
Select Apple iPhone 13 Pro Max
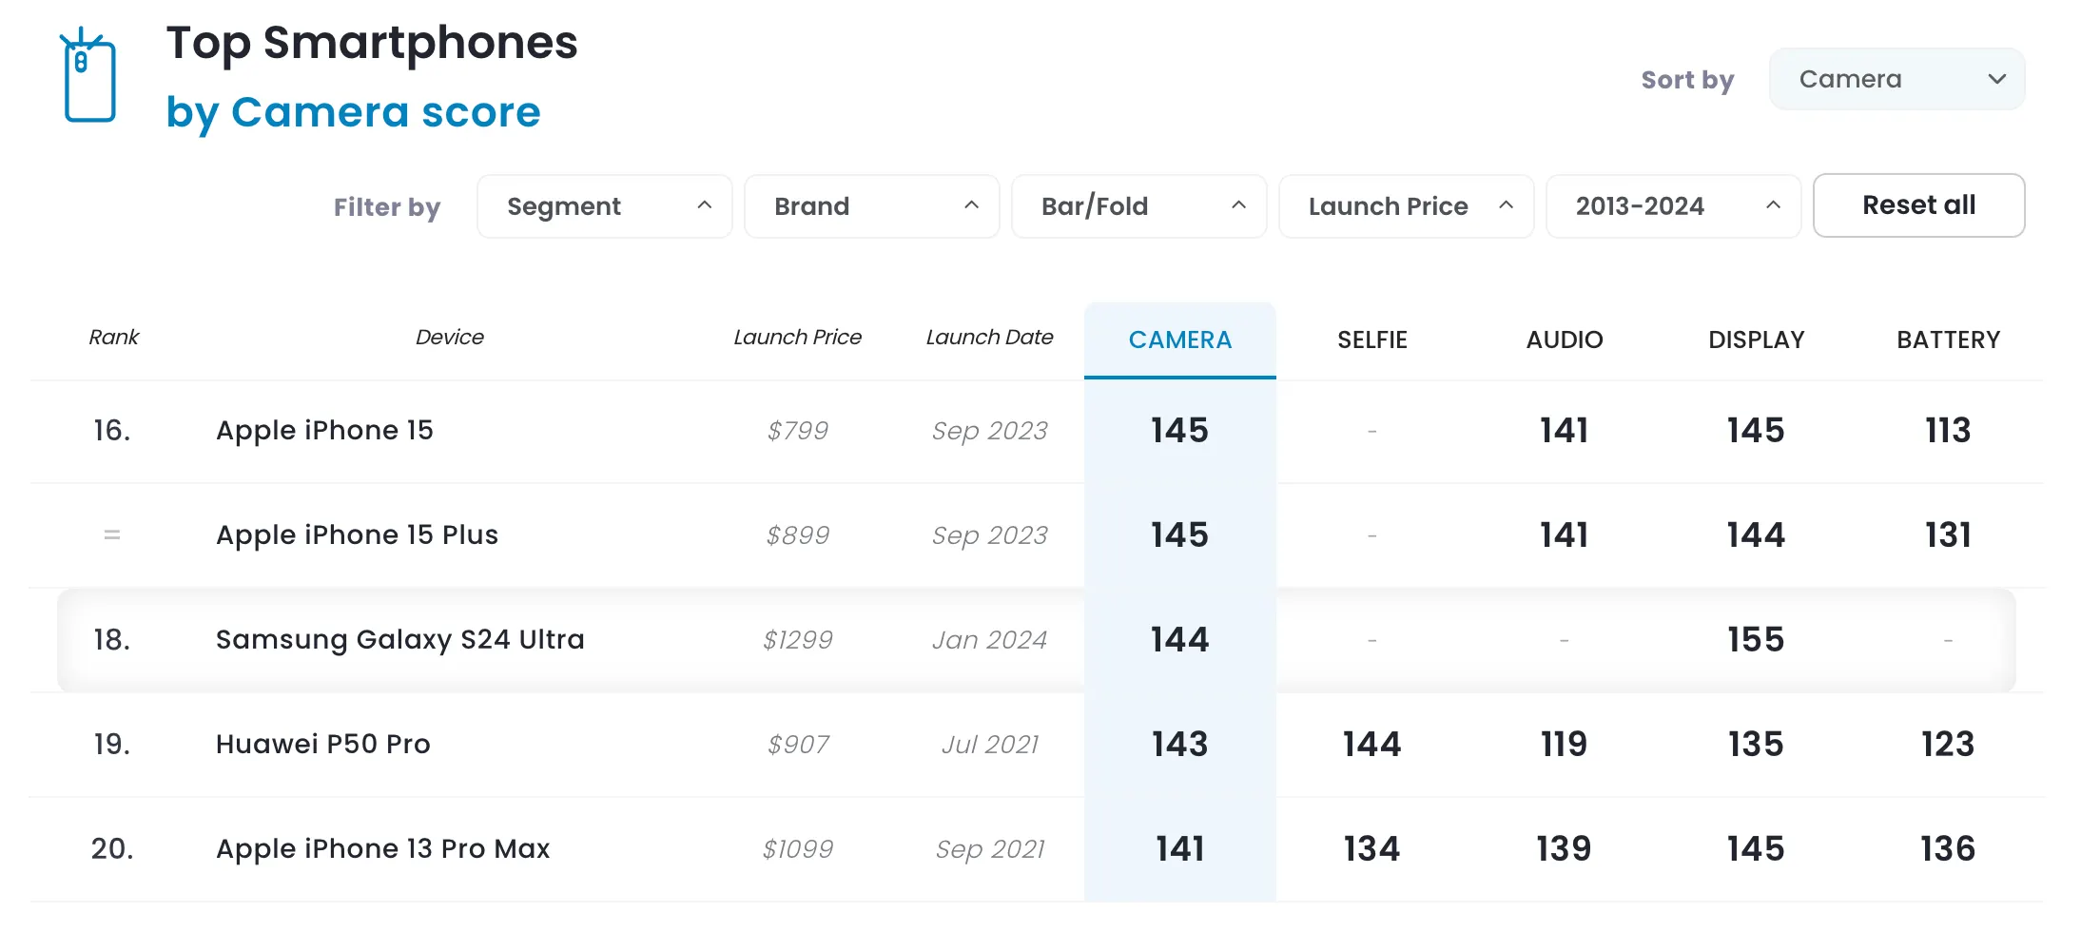pos(382,849)
